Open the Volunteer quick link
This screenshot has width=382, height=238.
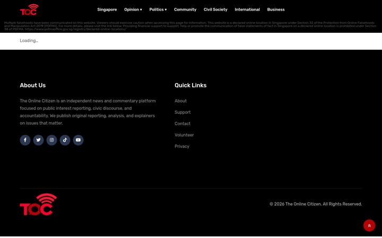pyautogui.click(x=184, y=135)
